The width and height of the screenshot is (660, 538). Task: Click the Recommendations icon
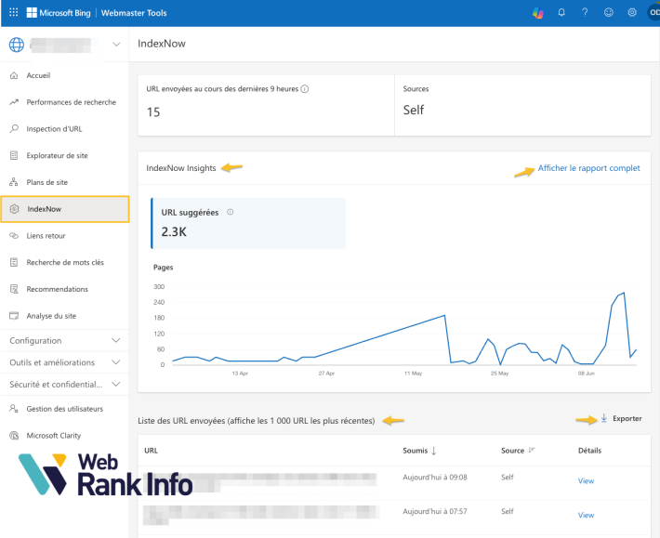click(x=14, y=289)
